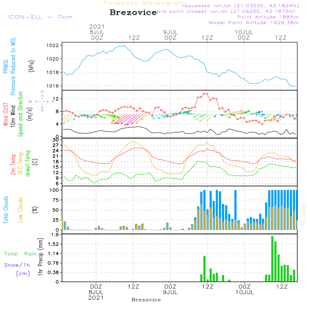Viewport: 310px width, 310px height.
Task: Click the bold 'Brezovice' title at the top
Action: pos(133,12)
